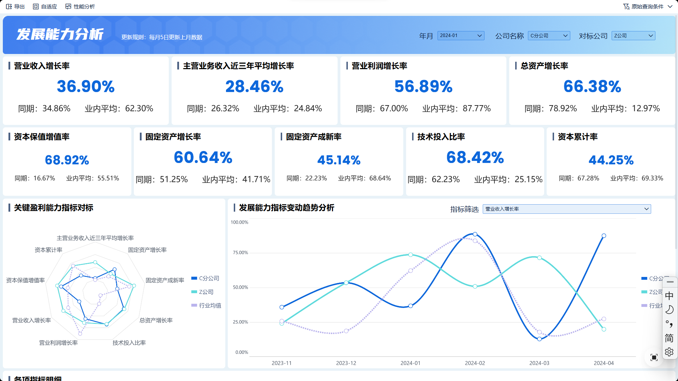Click the 性能分析 toolbar text
The image size is (678, 381).
[x=84, y=6]
